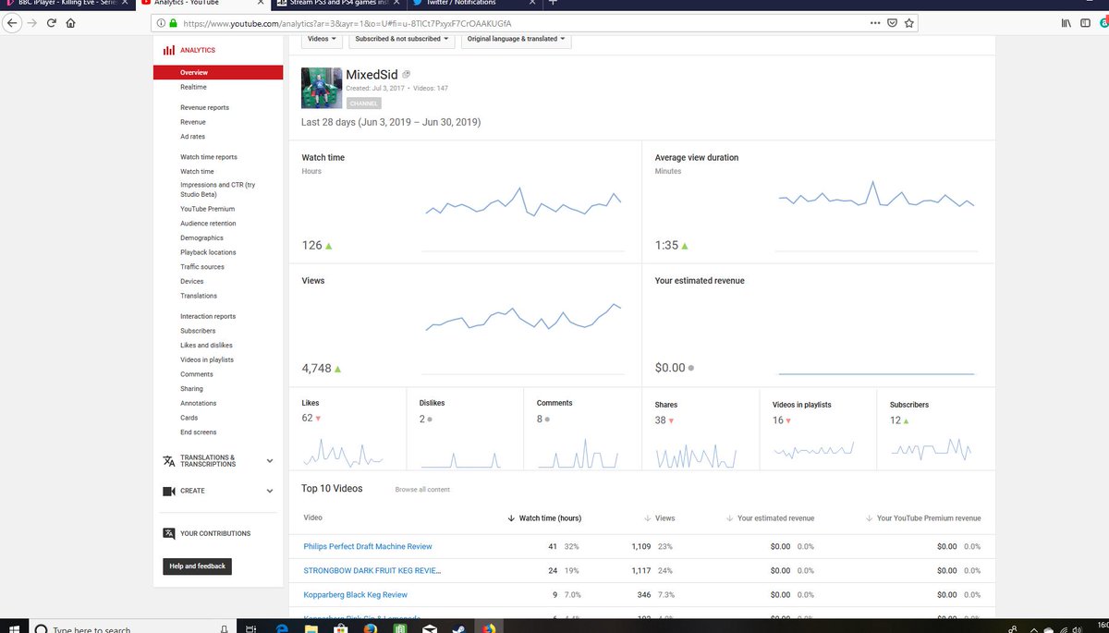Open the new tab plus button

click(553, 3)
